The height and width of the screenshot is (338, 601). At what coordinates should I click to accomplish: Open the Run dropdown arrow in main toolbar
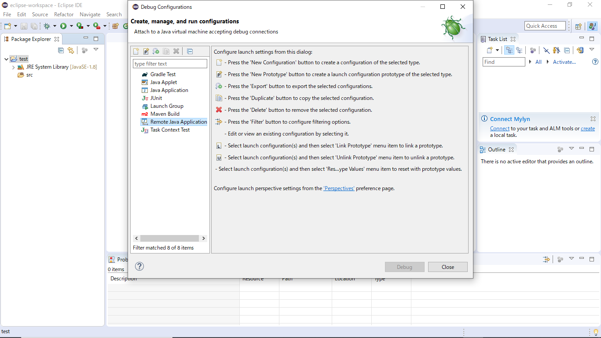tap(71, 26)
